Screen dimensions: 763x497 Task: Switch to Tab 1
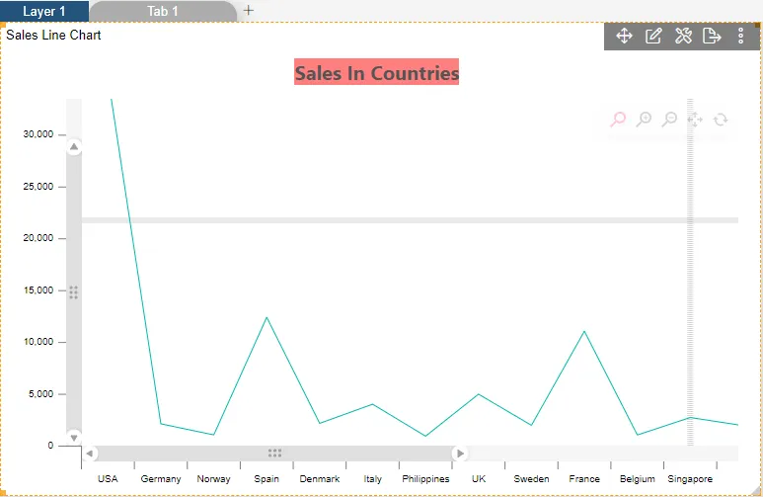click(x=163, y=11)
